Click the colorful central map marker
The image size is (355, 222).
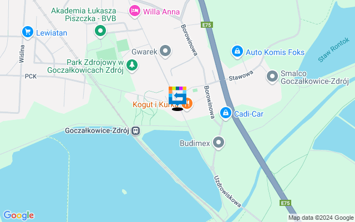point(177,95)
